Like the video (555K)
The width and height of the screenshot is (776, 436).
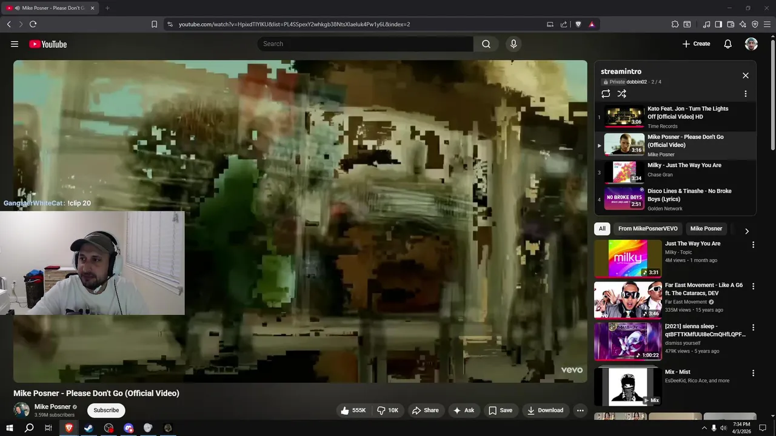coord(353,410)
